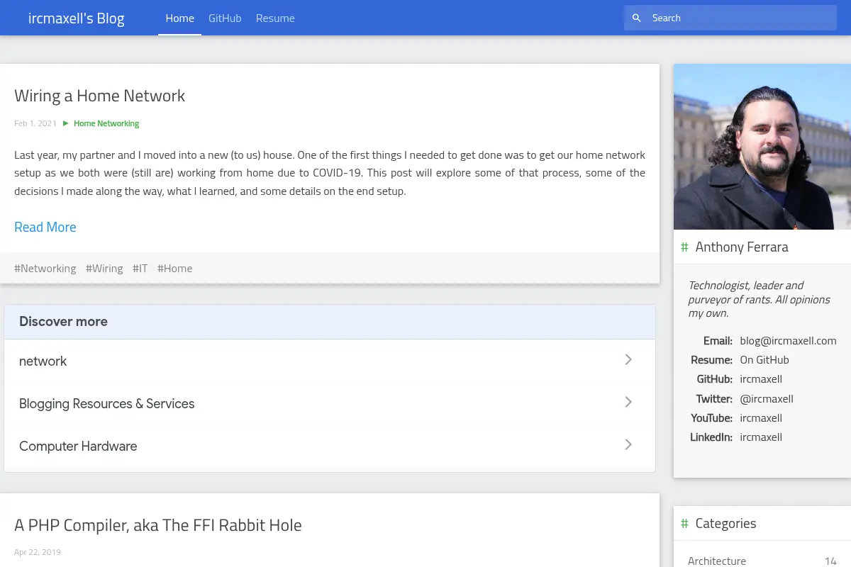Select the #IT tag
The height and width of the screenshot is (567, 851).
pos(140,269)
